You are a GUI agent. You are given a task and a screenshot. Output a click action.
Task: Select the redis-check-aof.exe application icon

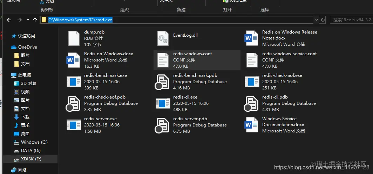[x=252, y=81]
